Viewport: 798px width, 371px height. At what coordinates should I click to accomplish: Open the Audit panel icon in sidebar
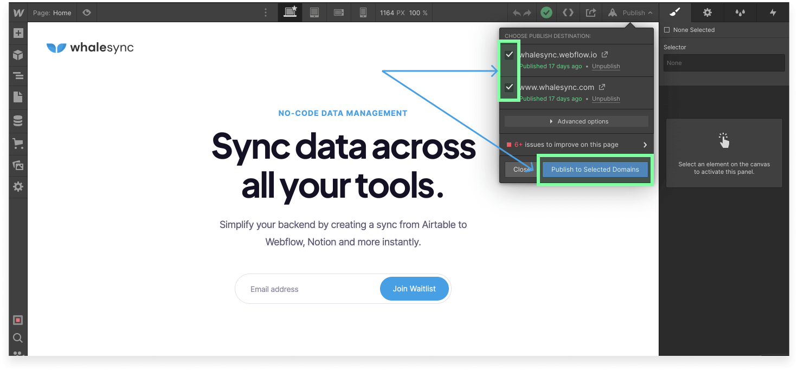pyautogui.click(x=18, y=320)
